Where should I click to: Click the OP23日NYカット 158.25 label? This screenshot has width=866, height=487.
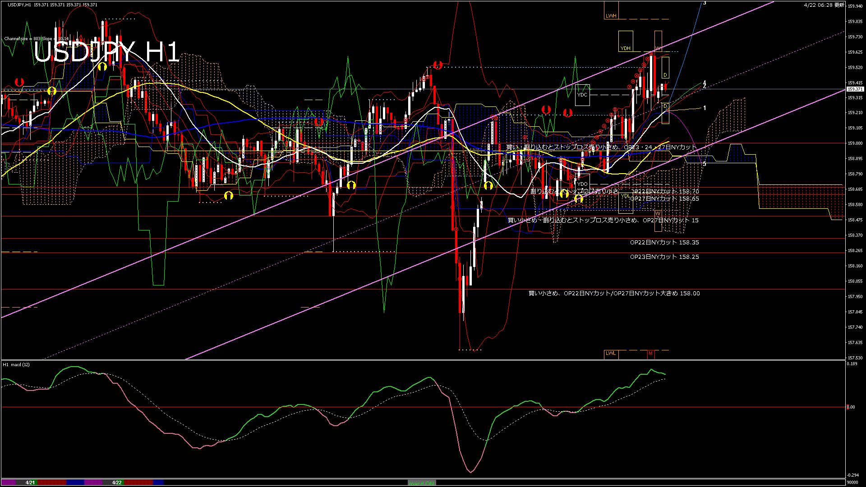pos(664,257)
